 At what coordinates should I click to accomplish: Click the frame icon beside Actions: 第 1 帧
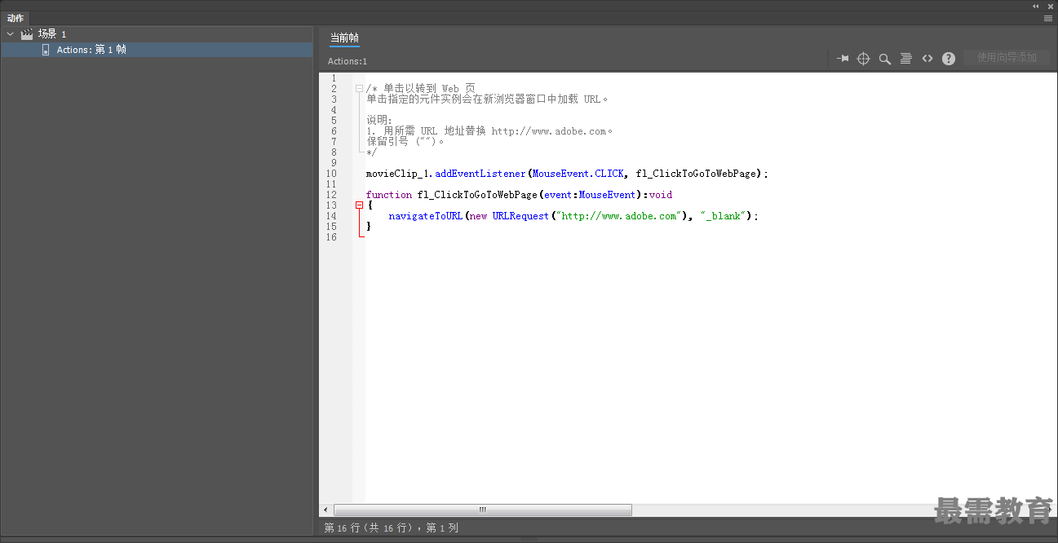[x=46, y=50]
